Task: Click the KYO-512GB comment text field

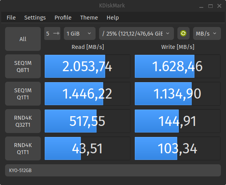Action: tap(113, 170)
